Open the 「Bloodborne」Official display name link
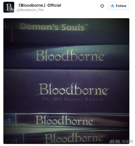The image size is (135, 146). (x=39, y=5)
